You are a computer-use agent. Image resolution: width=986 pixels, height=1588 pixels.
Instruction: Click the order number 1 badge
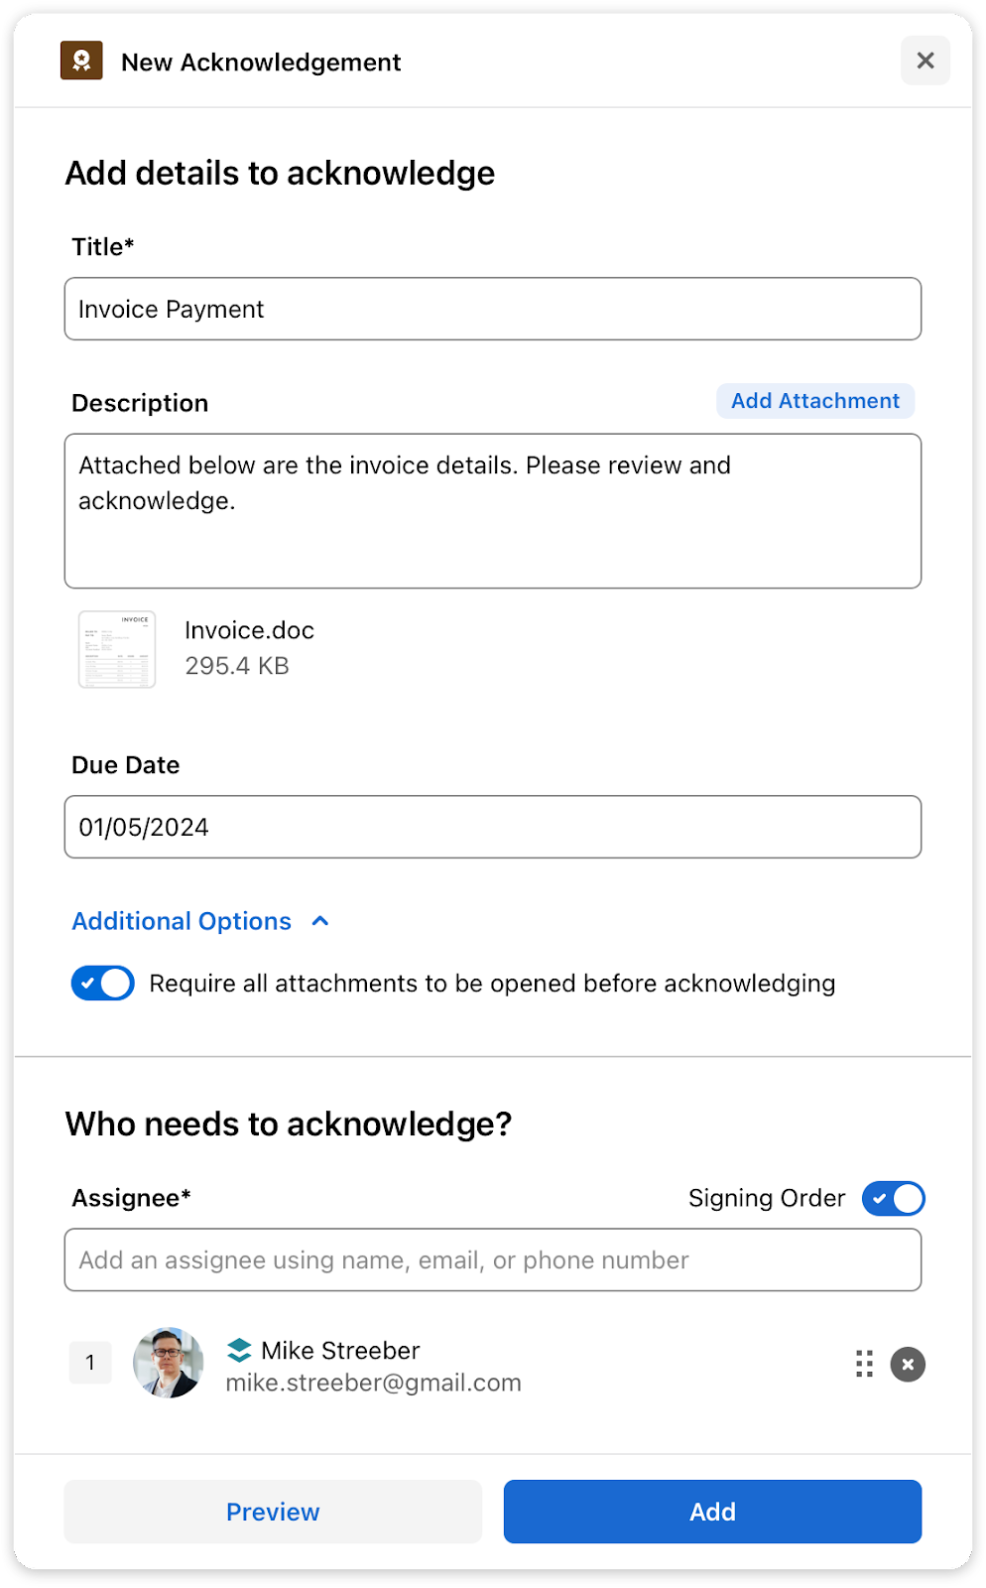tap(90, 1363)
